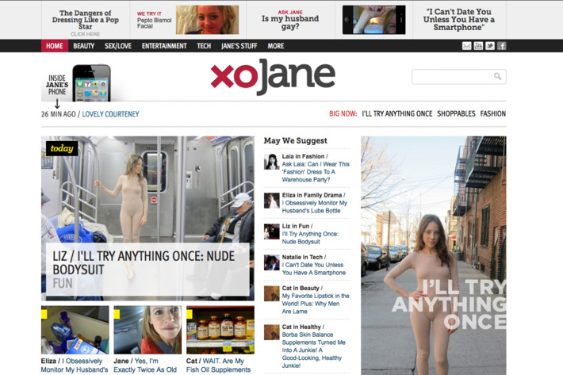Open the YouTube icon in the nav bar
Screen dimensions: 563x375
478,46
